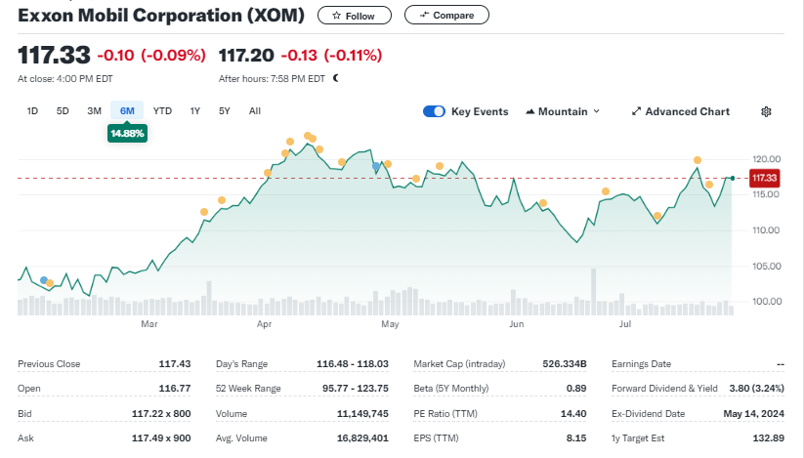The height and width of the screenshot is (458, 804).
Task: Switch chart to 3M range
Action: click(x=95, y=110)
